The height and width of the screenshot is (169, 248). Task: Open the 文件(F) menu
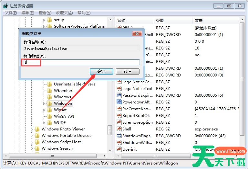[11, 13]
